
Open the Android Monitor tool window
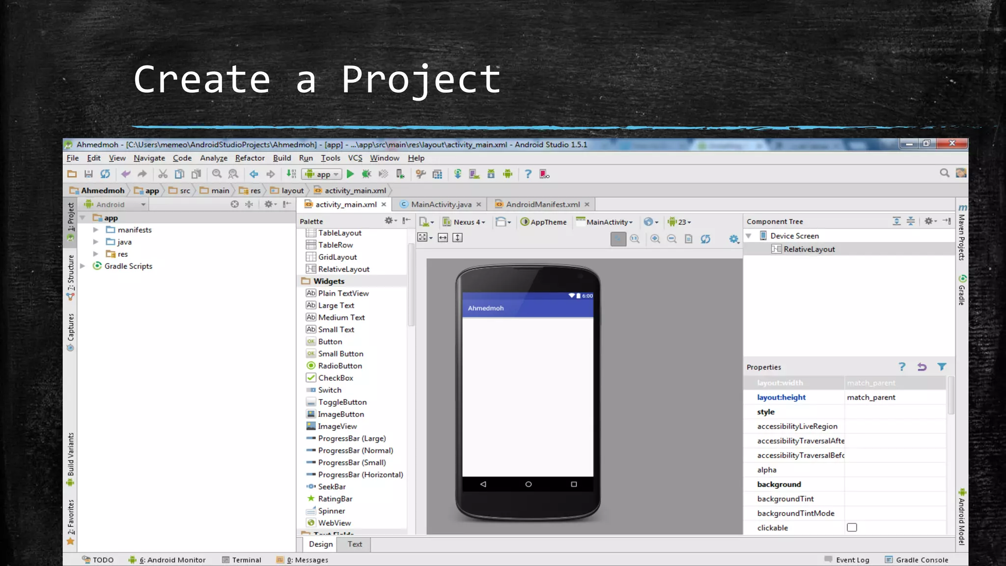[167, 560]
